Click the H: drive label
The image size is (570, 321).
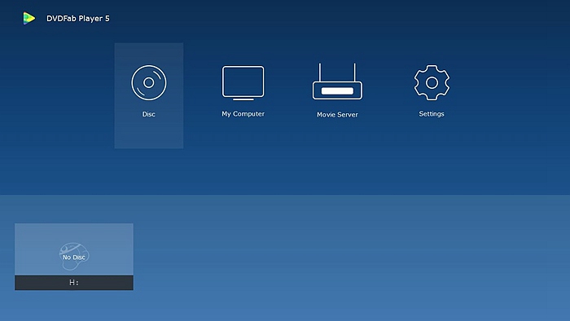coord(74,283)
